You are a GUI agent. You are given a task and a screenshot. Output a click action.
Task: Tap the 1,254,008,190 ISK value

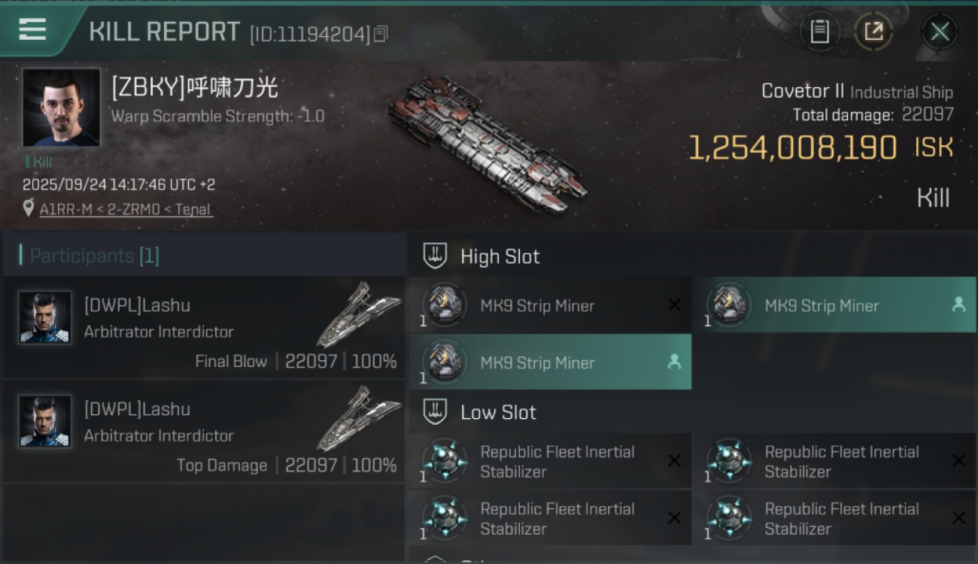coord(792,148)
